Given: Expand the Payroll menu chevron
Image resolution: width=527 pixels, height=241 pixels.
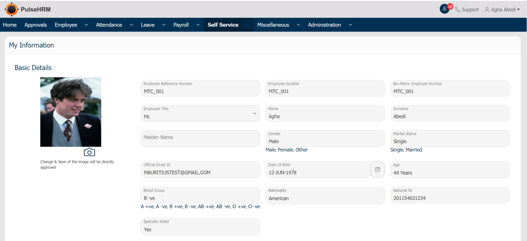Looking at the screenshot, I should pos(198,25).
